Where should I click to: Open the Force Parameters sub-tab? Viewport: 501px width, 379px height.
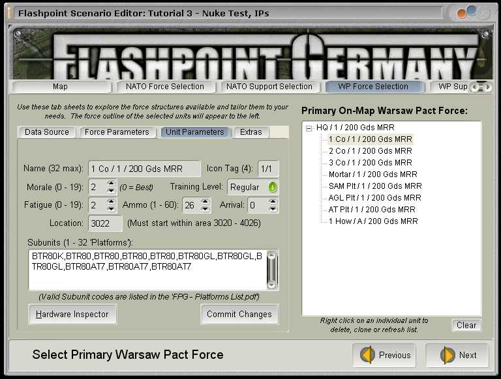pos(117,132)
